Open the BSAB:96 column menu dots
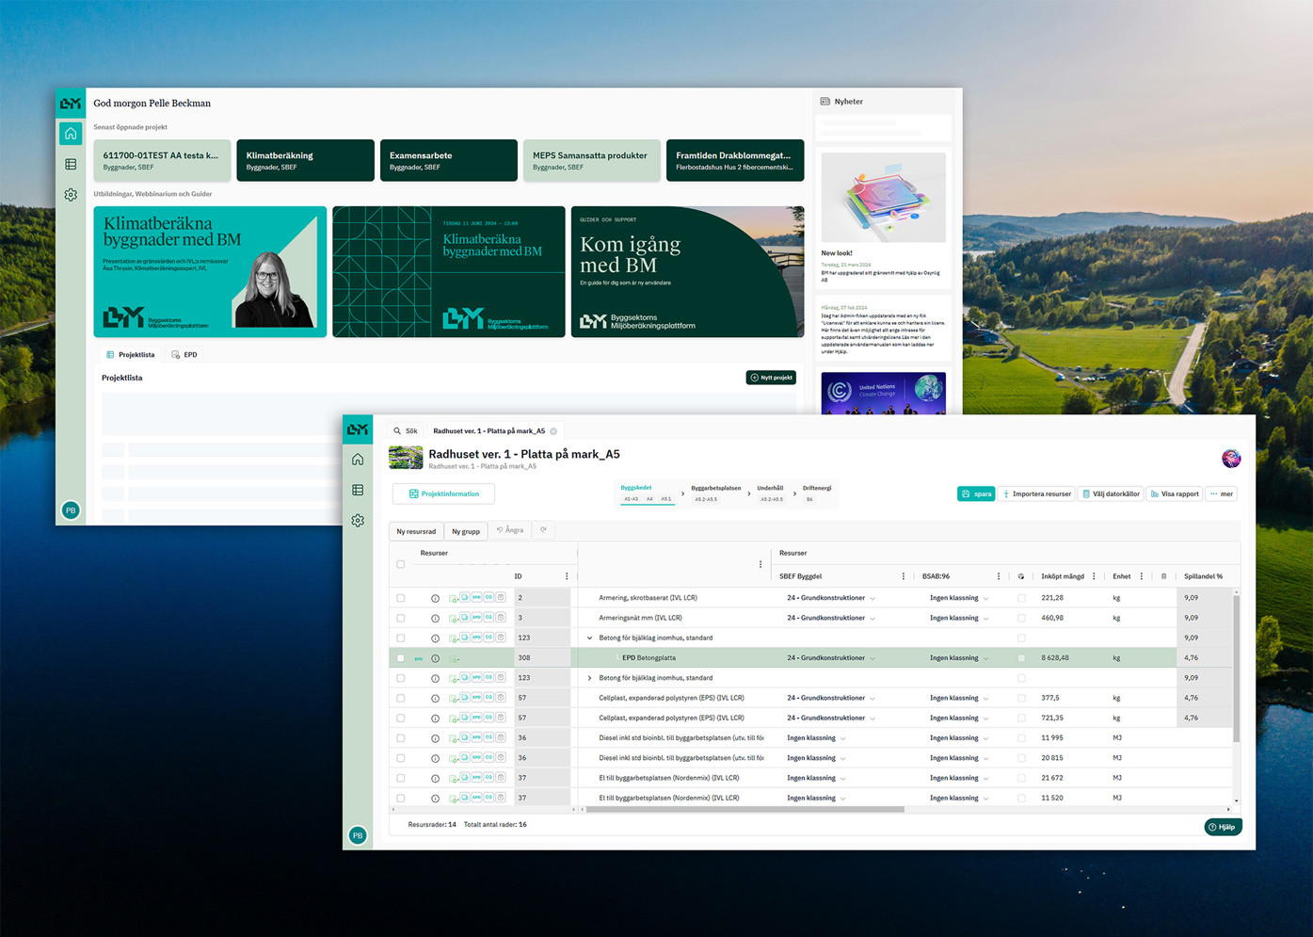 999,576
